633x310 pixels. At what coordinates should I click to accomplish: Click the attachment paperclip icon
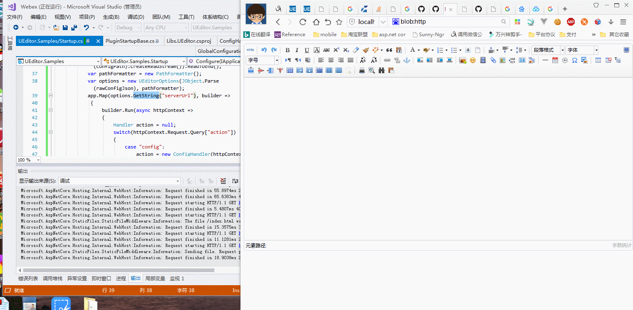[x=493, y=60]
